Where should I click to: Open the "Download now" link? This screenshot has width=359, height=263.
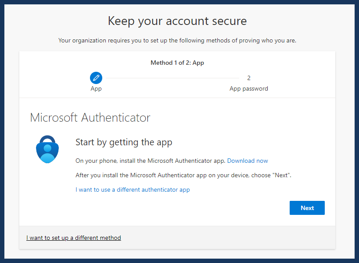point(247,161)
